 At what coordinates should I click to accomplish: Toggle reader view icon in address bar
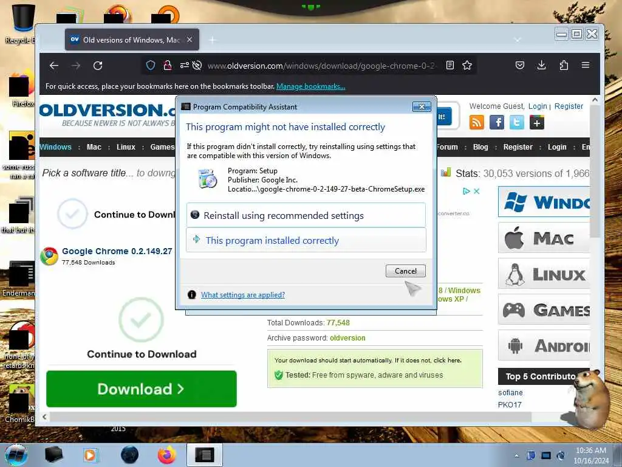click(450, 65)
